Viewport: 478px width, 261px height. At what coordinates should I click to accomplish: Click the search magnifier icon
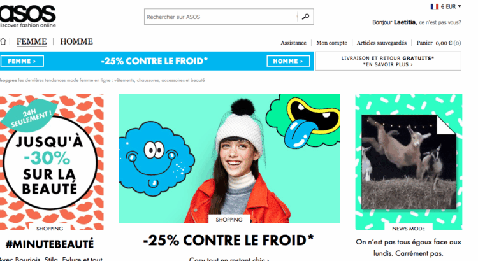pos(305,17)
